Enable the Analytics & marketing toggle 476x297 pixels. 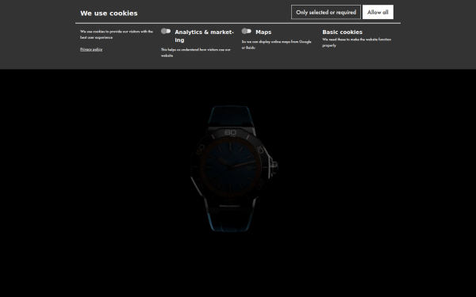166,31
